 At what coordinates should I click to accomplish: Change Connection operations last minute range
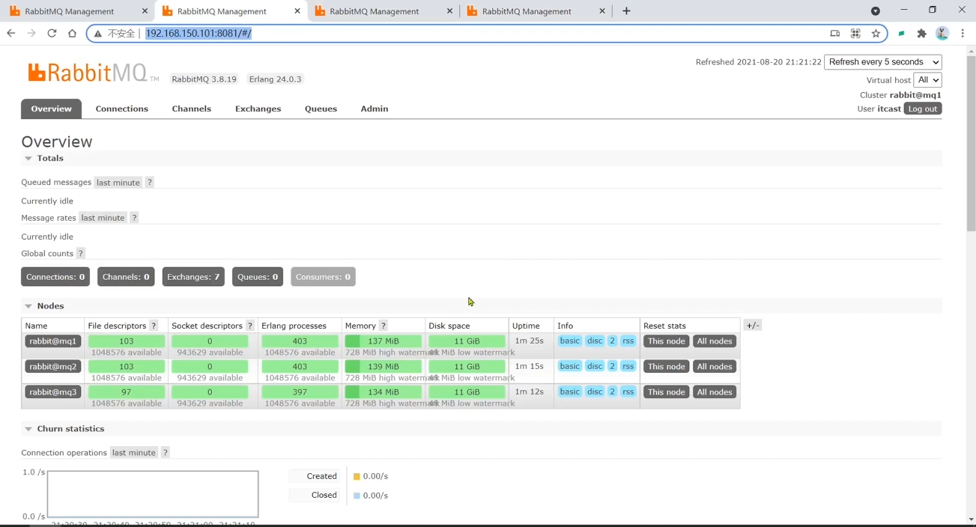point(134,453)
